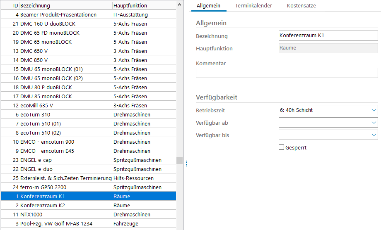Open the Kostensätze tab
The height and width of the screenshot is (230, 381).
point(301,6)
